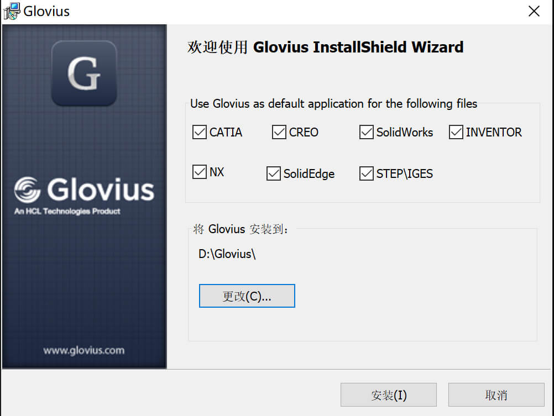Viewport: 554px width, 416px height.
Task: Toggle the STEP\IGES checkbox
Action: click(x=366, y=173)
